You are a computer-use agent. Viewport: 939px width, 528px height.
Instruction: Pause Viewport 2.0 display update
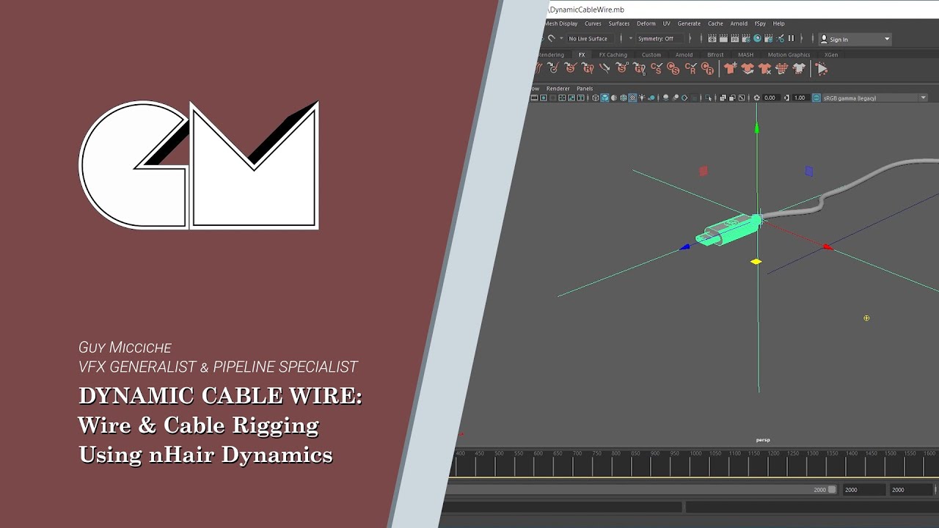point(791,38)
